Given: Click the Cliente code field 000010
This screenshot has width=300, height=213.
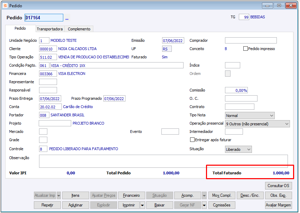Looking at the screenshot, I should (x=48, y=49).
